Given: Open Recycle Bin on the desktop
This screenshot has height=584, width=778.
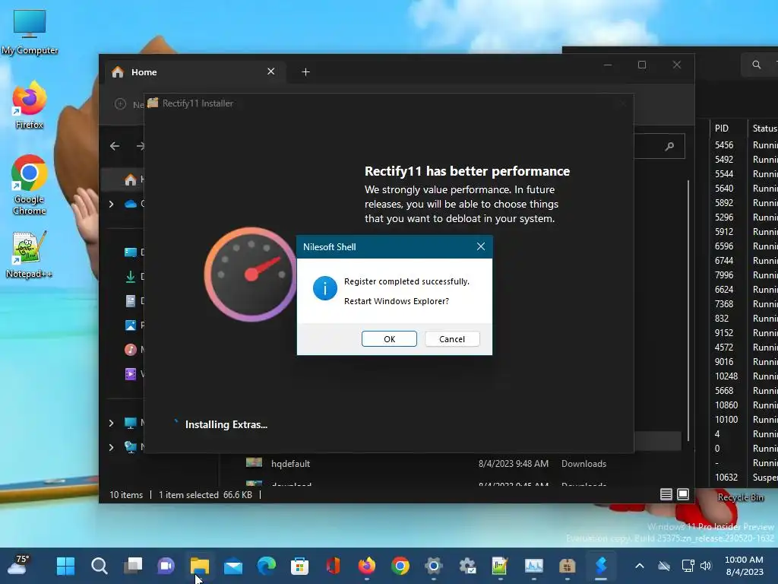Looking at the screenshot, I should [x=740, y=497].
